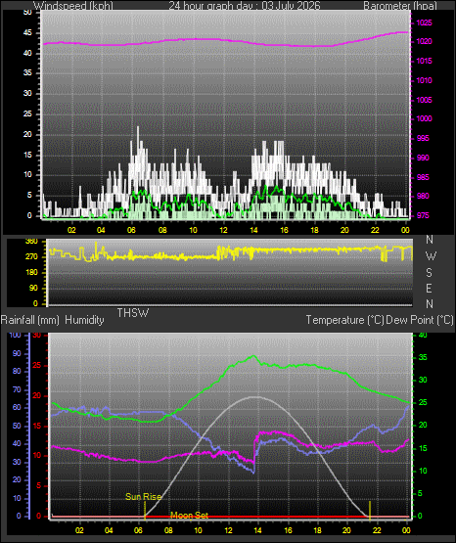
Task: Select hour label 14 under temperature chart
Action: pos(257,530)
